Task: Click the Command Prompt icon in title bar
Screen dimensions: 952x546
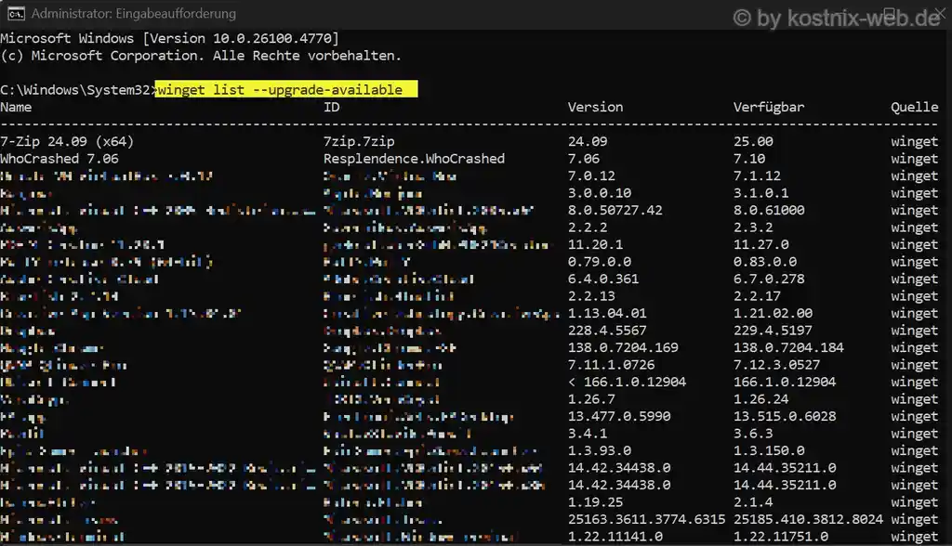Action: (17, 13)
